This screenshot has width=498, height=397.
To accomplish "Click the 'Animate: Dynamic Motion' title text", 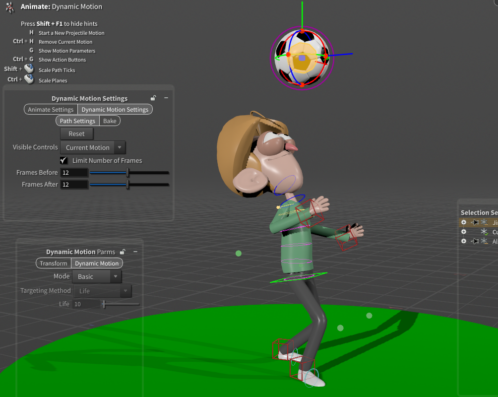I will click(62, 6).
